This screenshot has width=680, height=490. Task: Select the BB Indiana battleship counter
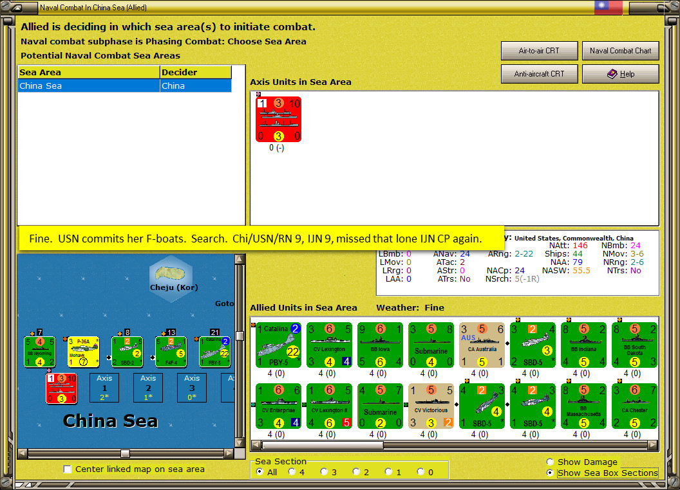tap(583, 345)
